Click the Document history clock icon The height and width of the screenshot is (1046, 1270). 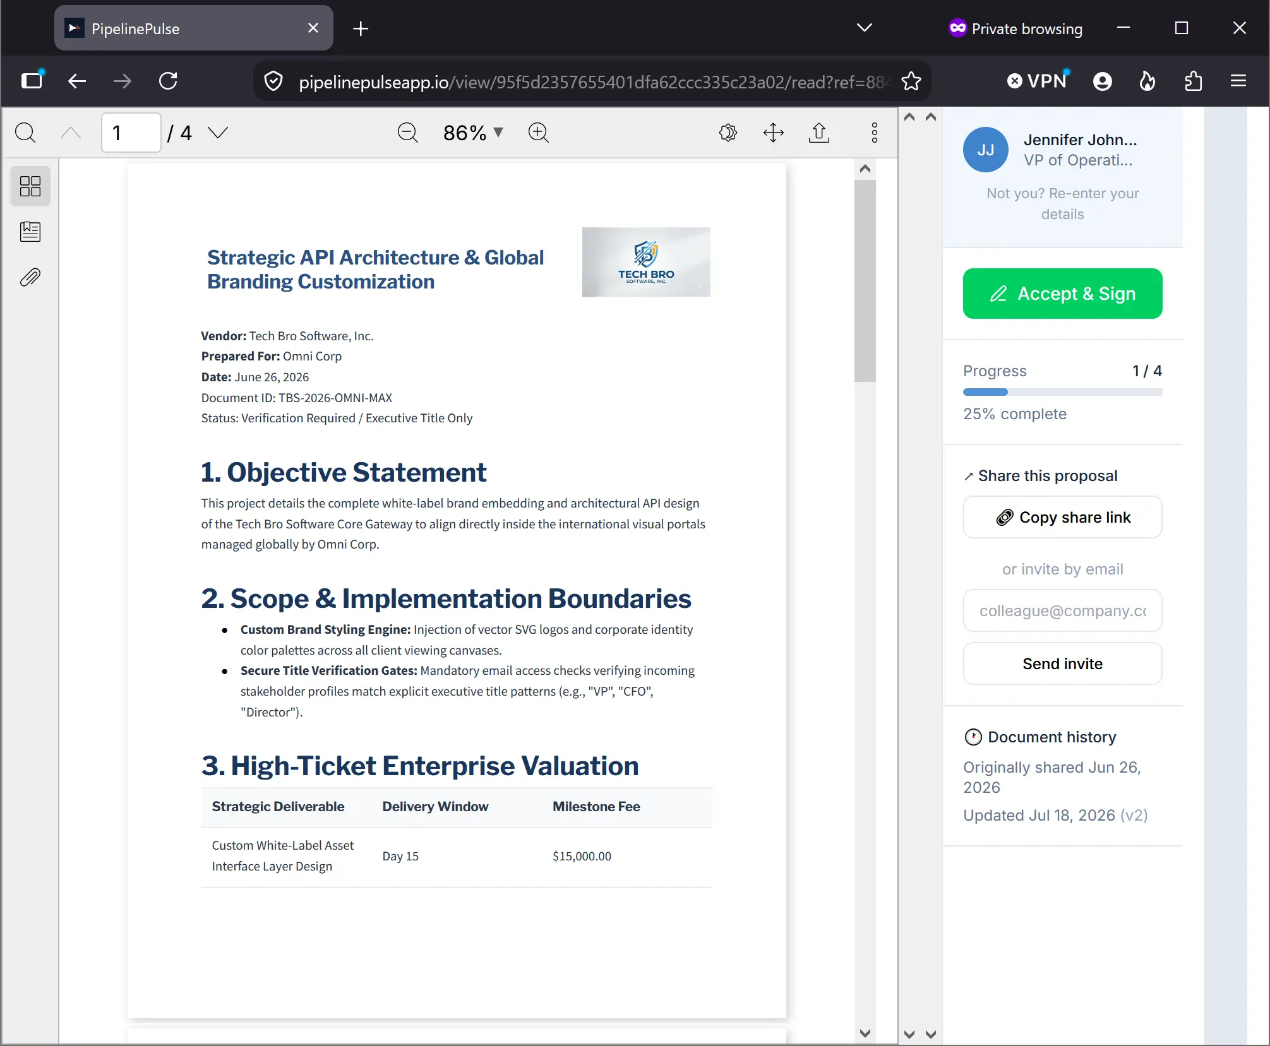point(973,737)
